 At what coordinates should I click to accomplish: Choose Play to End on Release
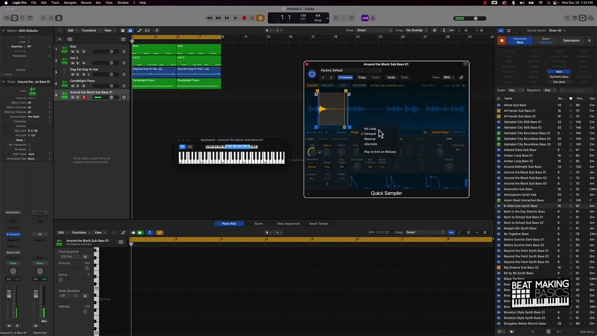(380, 152)
